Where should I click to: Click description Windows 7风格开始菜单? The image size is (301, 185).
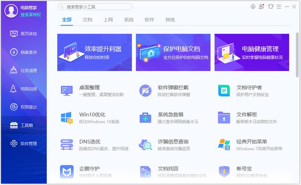pyautogui.click(x=259, y=149)
